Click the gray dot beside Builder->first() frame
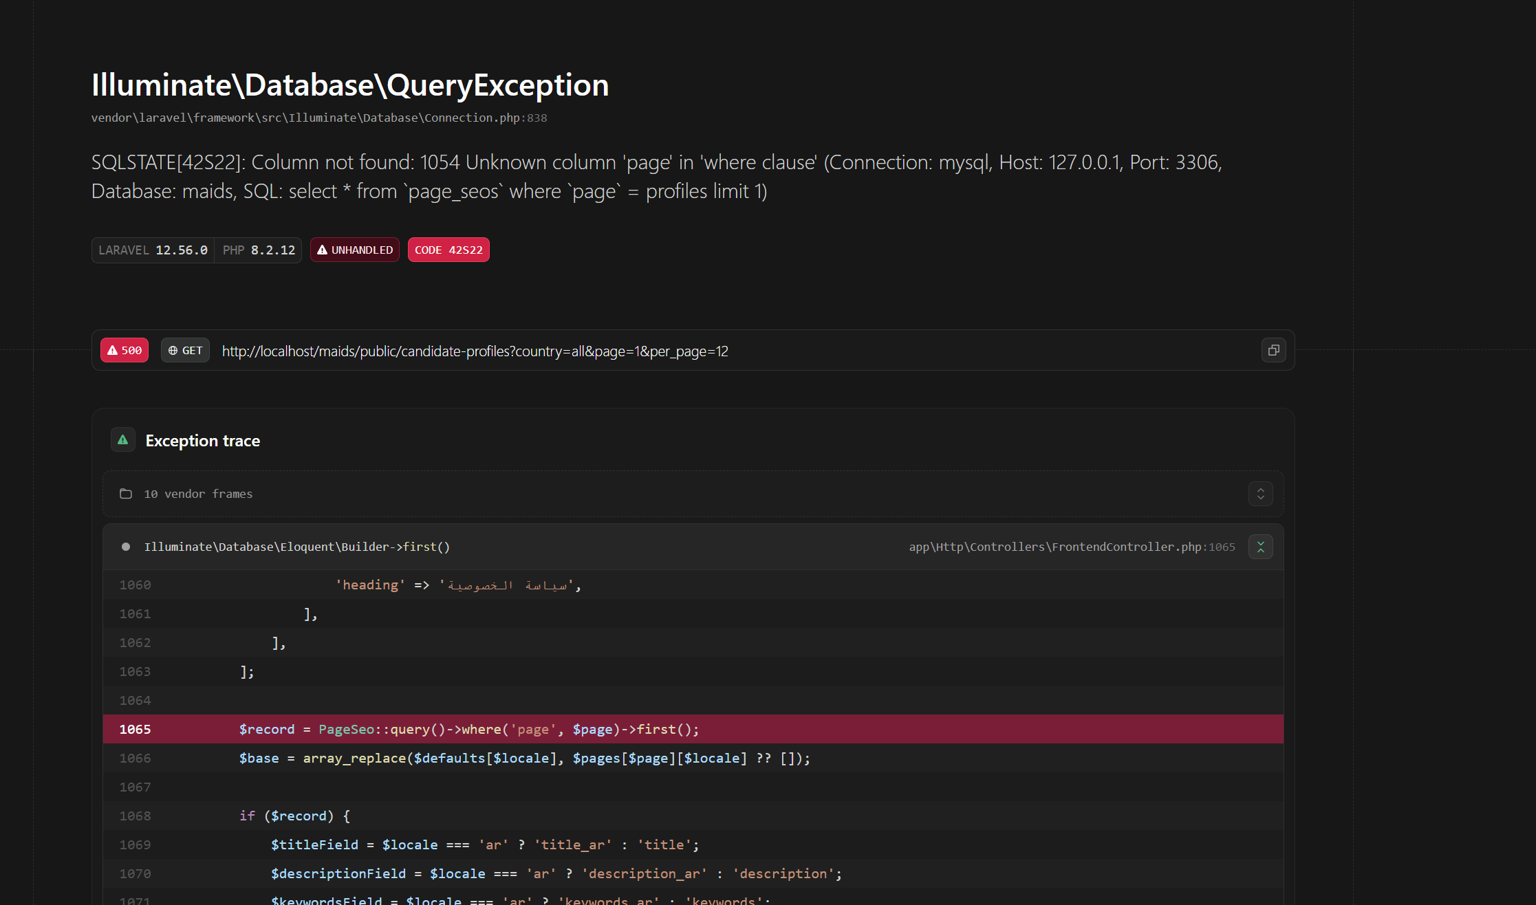 click(x=126, y=547)
